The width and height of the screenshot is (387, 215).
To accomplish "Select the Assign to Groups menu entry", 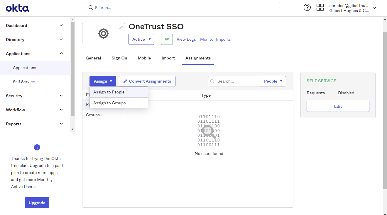I will (x=109, y=103).
